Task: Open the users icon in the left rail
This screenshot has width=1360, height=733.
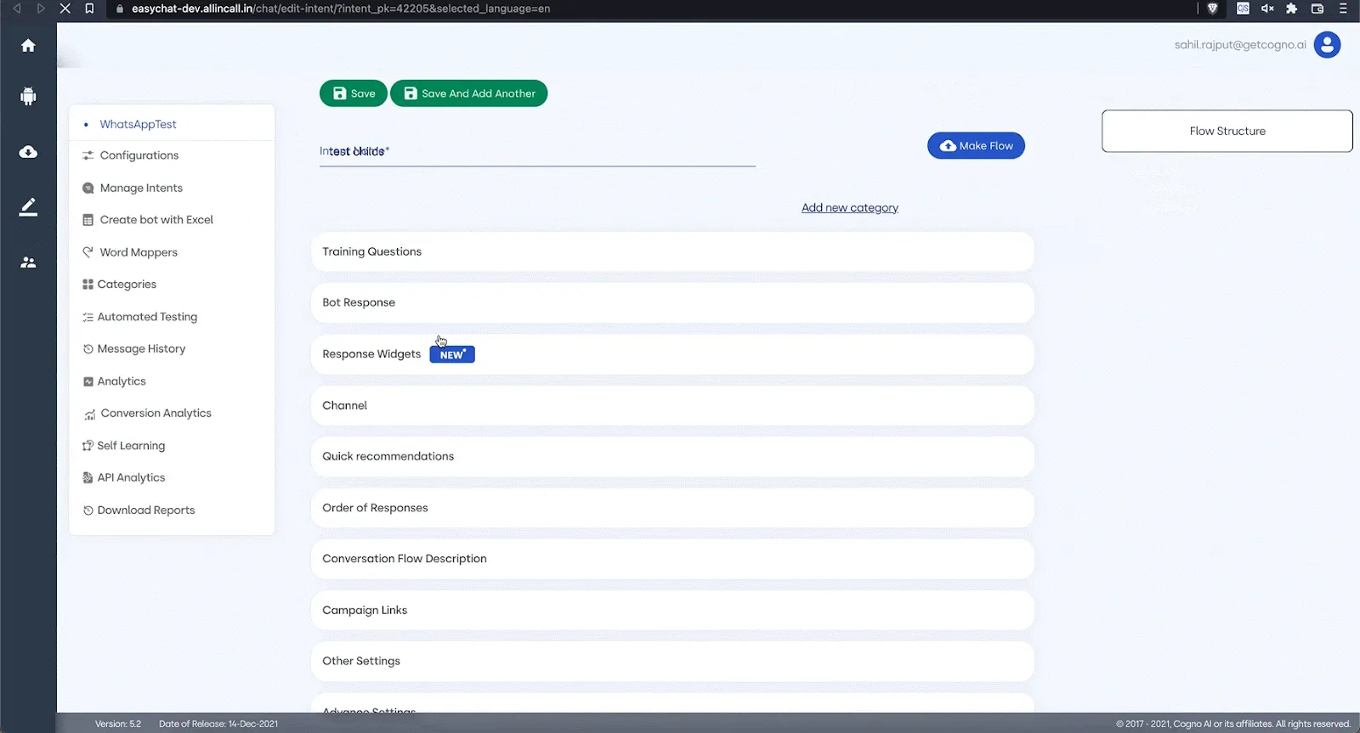Action: click(28, 262)
